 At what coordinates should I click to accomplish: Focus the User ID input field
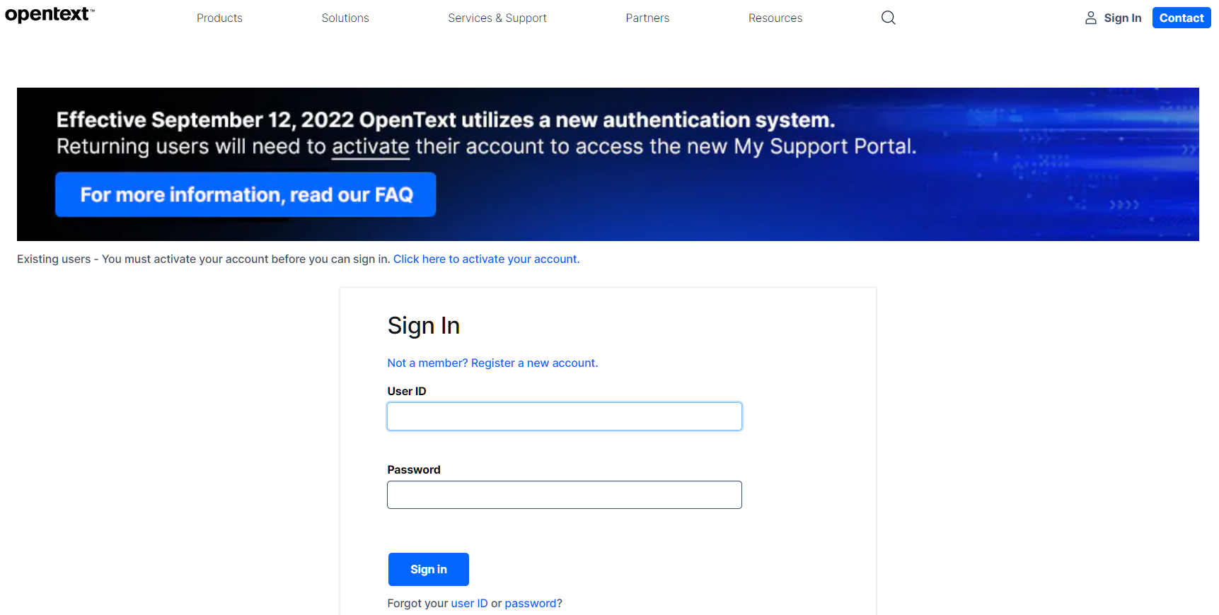click(x=564, y=416)
